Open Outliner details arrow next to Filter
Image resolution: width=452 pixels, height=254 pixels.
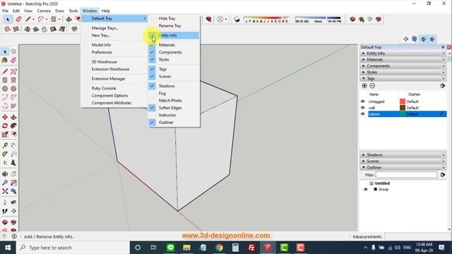[x=443, y=175]
